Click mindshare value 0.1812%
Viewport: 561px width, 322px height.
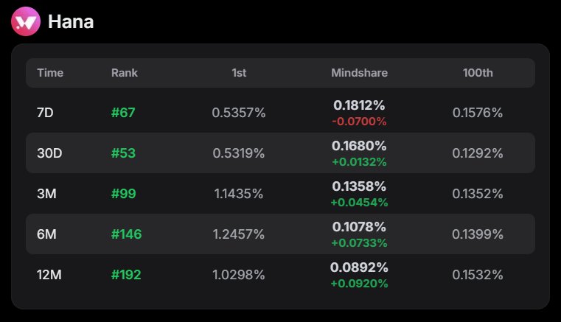[359, 105]
